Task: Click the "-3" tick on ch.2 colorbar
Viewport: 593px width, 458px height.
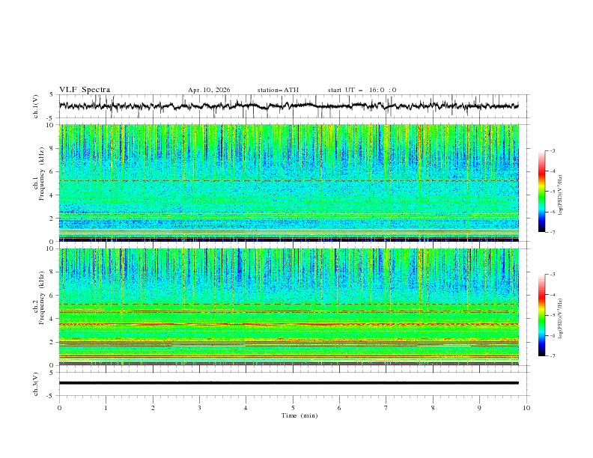Action: point(553,275)
